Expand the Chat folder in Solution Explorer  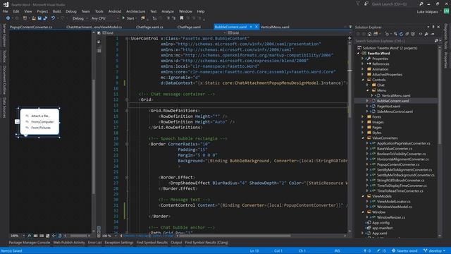(367, 85)
